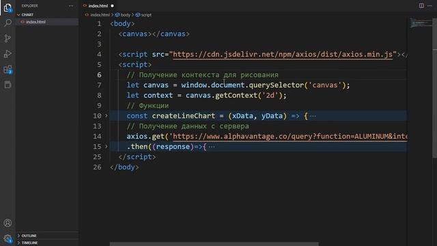Click the minimap code overview
The width and height of the screenshot is (437, 246).
point(421,23)
